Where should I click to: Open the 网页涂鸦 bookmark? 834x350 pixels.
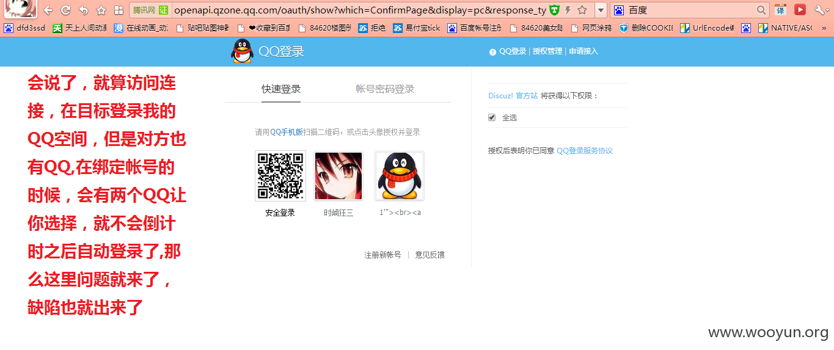coord(591,28)
